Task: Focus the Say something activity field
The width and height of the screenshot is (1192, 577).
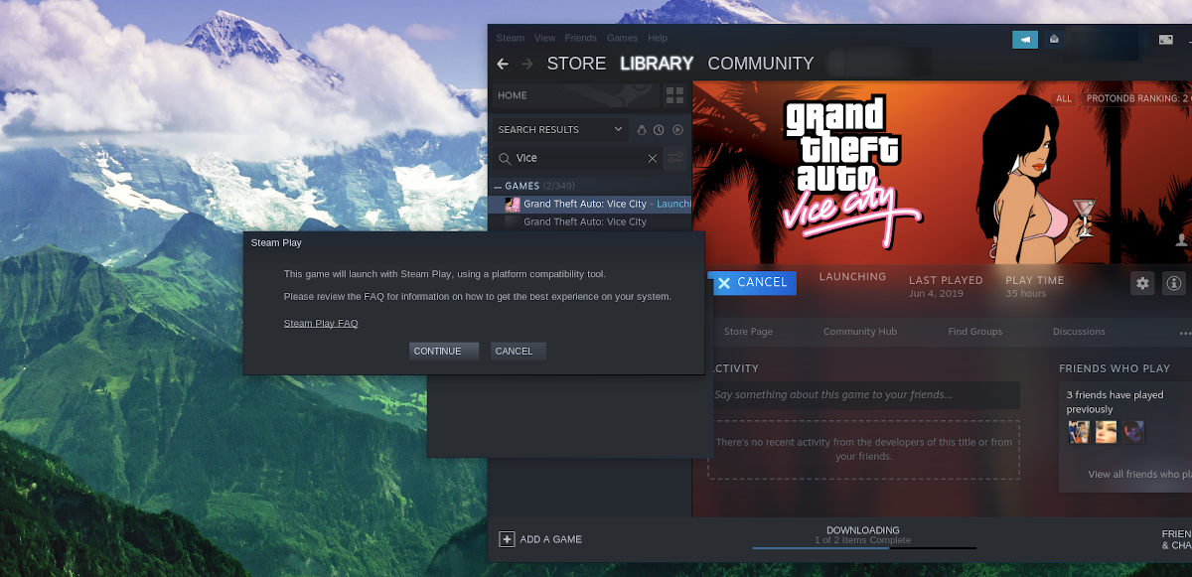Action: click(863, 395)
